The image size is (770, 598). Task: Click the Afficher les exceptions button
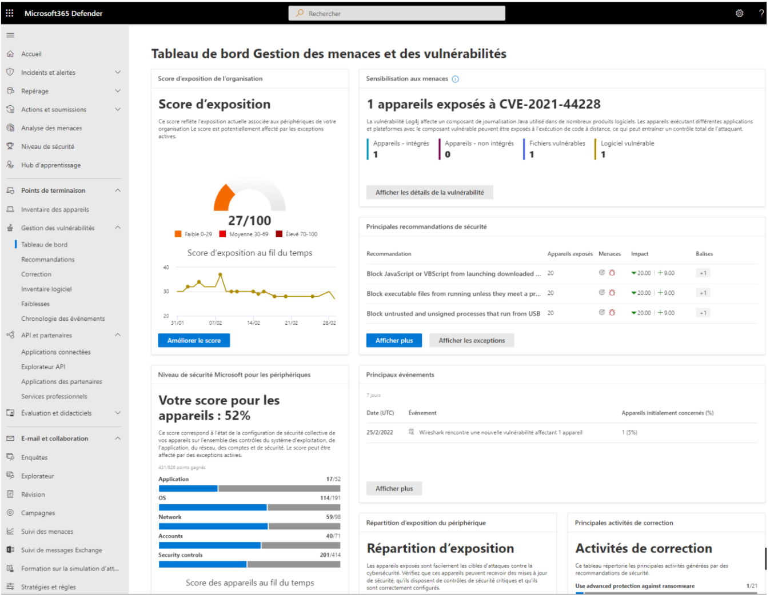pyautogui.click(x=472, y=340)
